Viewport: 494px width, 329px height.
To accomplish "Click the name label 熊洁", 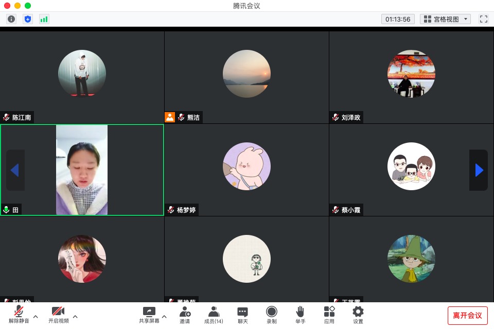I will (193, 117).
